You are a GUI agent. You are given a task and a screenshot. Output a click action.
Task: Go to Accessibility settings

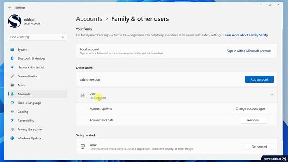click(x=37, y=121)
